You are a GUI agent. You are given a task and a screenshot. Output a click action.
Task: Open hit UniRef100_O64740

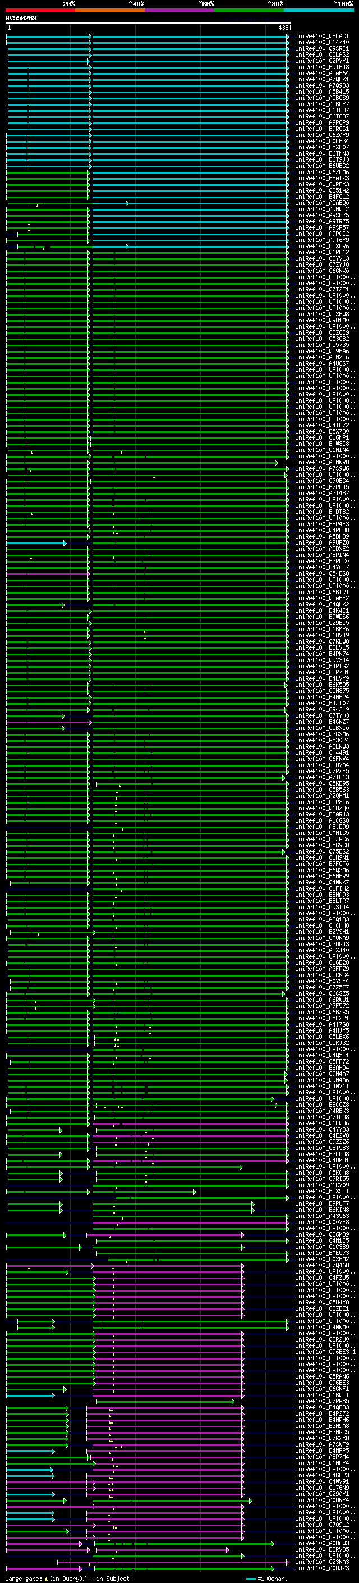tap(321, 43)
